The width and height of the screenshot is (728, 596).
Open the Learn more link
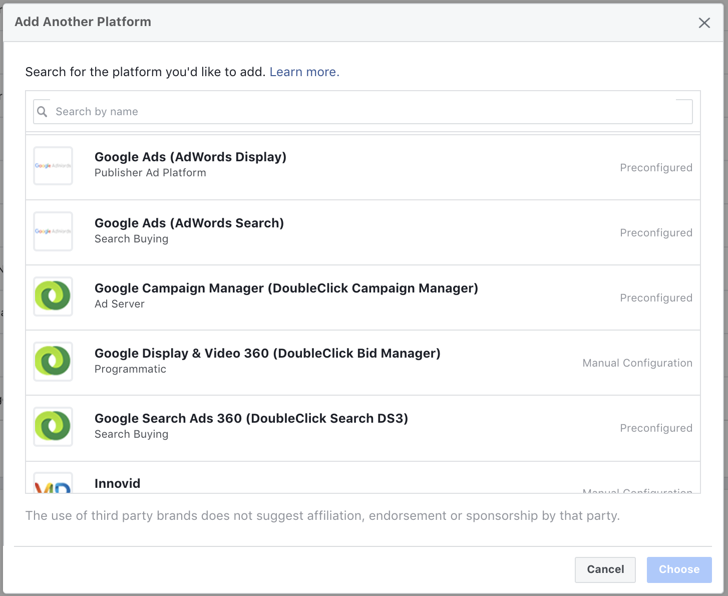304,72
